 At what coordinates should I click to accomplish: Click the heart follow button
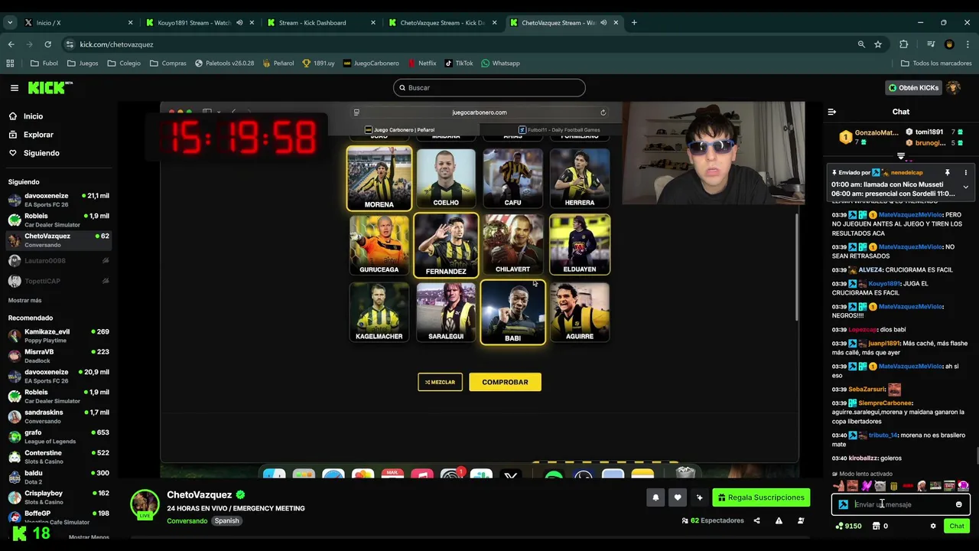pyautogui.click(x=677, y=497)
